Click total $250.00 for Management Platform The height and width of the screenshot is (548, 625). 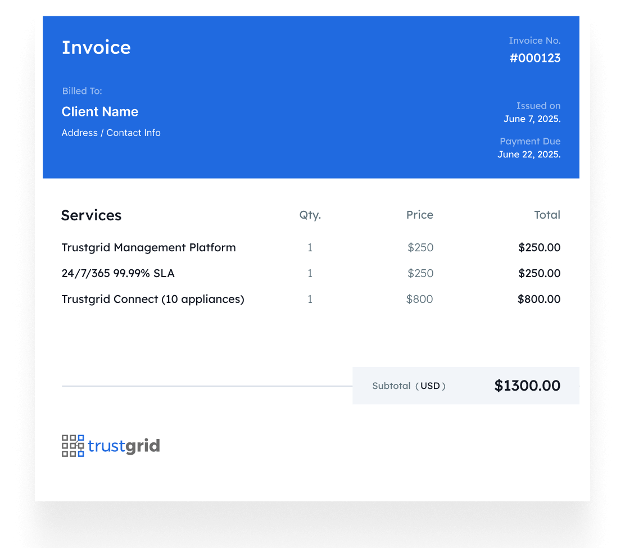[540, 247]
